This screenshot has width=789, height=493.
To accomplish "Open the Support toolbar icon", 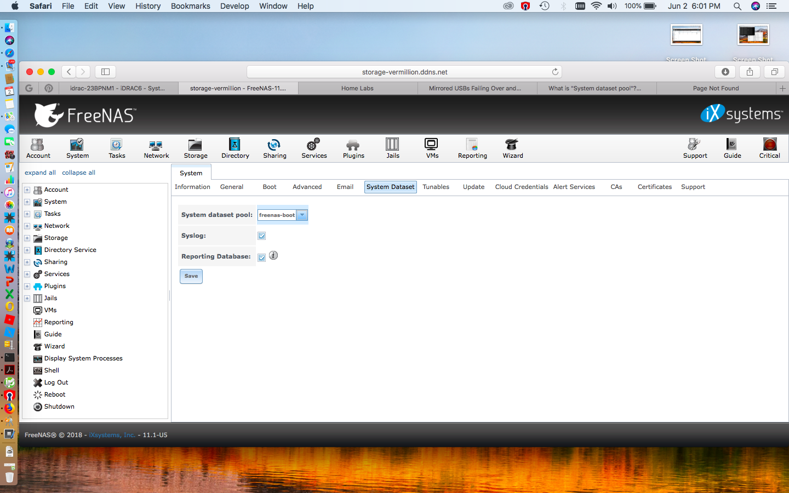I will click(695, 148).
